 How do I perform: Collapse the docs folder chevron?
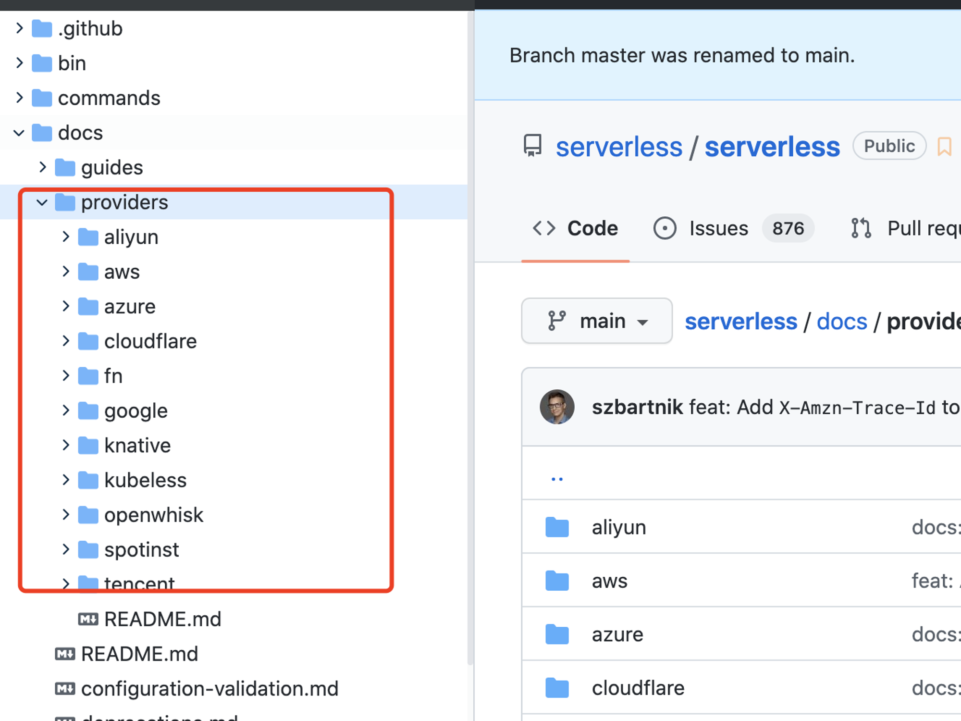19,133
